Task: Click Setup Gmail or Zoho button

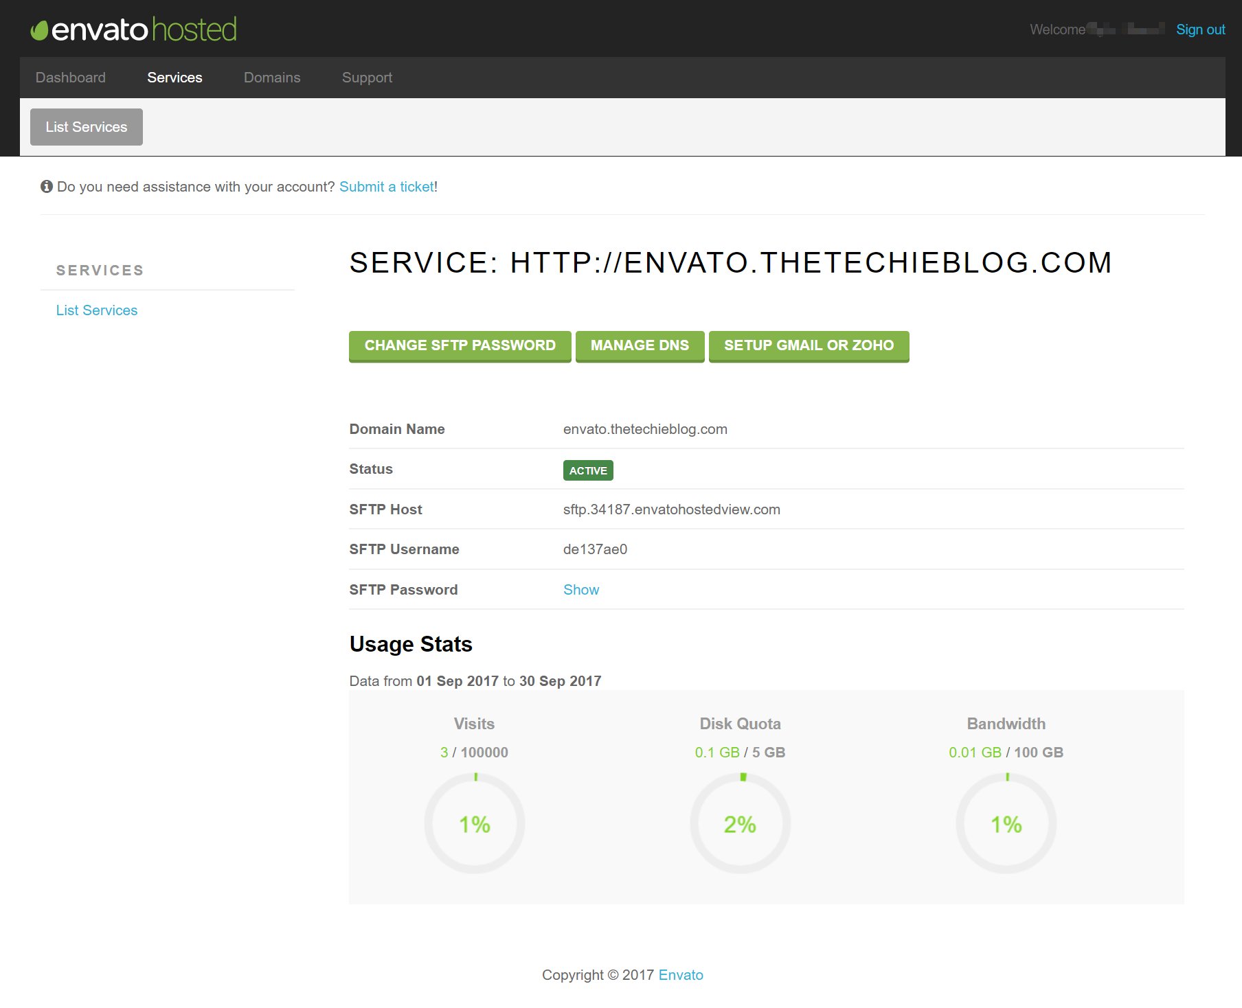Action: point(809,346)
